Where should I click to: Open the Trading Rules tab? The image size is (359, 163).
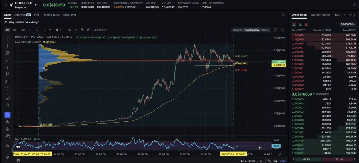51,15
